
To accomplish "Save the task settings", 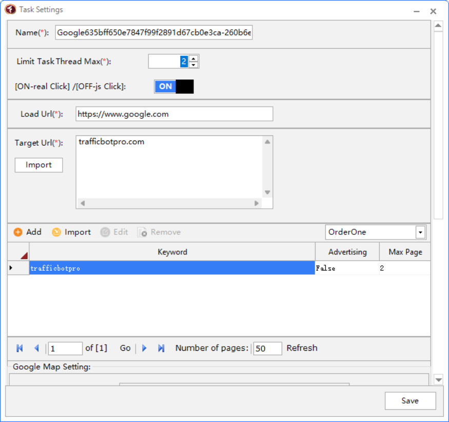I will [410, 401].
